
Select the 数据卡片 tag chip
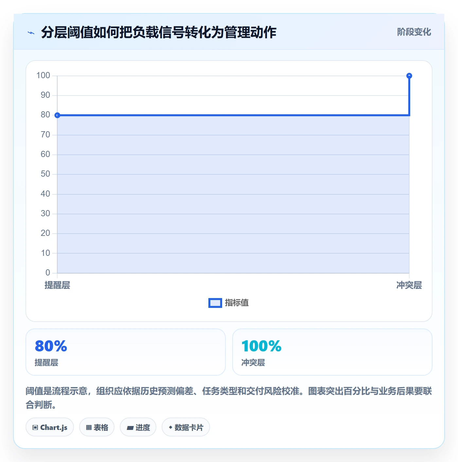coord(186,427)
